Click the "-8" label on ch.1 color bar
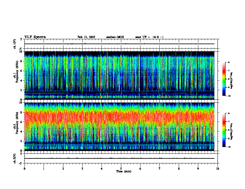Image resolution: width=245 pixels, height=189 pixels. 228,79
